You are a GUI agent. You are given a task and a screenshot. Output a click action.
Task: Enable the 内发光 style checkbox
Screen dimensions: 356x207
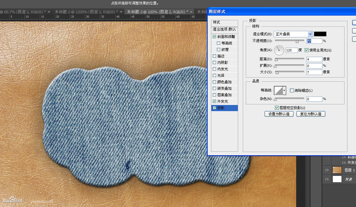pos(214,69)
